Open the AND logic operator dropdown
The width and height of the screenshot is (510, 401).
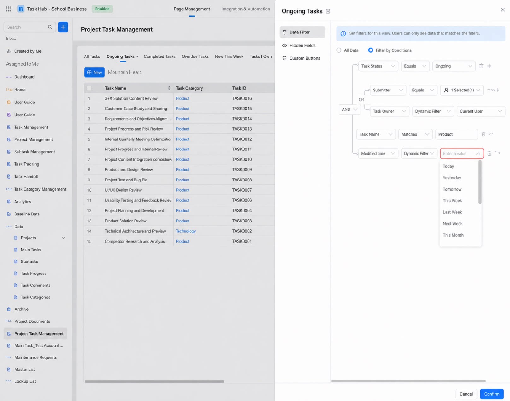click(x=349, y=109)
